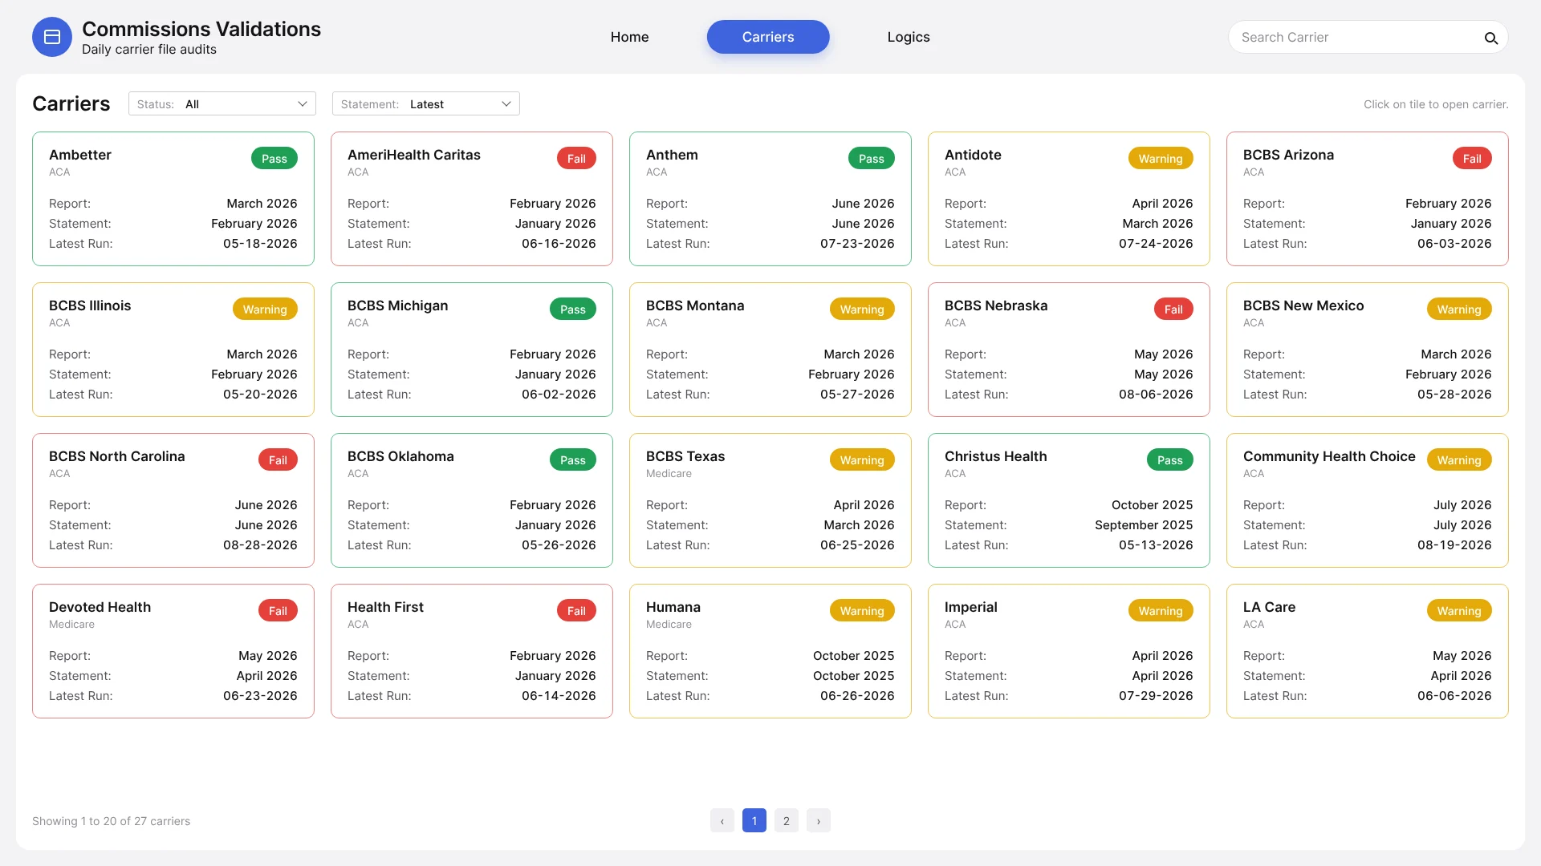The width and height of the screenshot is (1541, 866).
Task: Open the BCBS Arizona tile
Action: click(x=1368, y=199)
